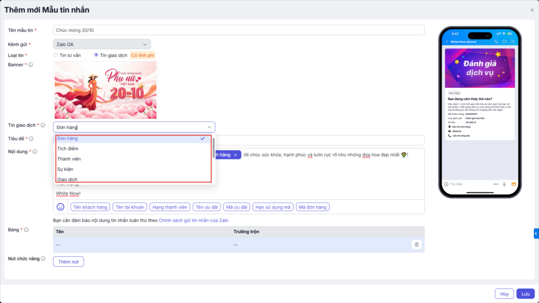This screenshot has height=303, width=539.
Task: Choose Tích điểm option in the list
Action: [133, 148]
